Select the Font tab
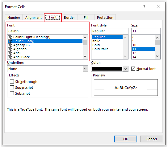The width and height of the screenshot is (168, 147). coord(53,17)
